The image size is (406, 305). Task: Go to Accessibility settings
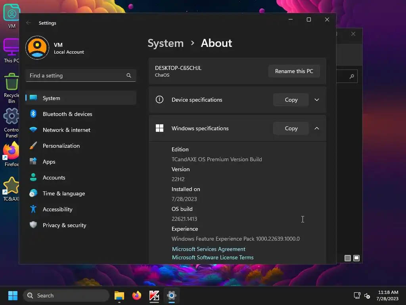point(81,209)
